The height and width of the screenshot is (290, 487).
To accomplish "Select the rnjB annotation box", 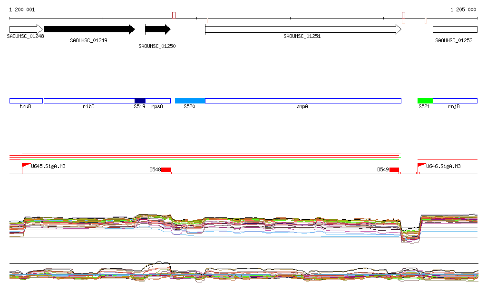I will point(455,101).
